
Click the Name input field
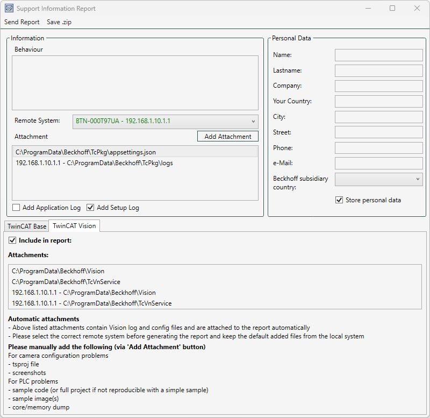(x=378, y=55)
